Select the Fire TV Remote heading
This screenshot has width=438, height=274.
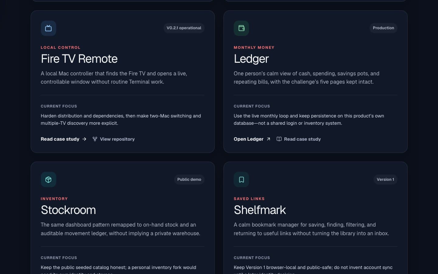pyautogui.click(x=79, y=59)
